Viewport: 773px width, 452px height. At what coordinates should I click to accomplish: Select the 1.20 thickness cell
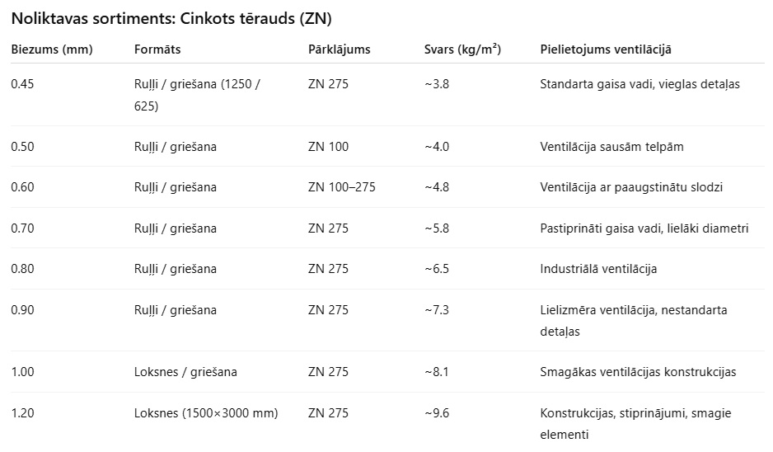tap(23, 413)
